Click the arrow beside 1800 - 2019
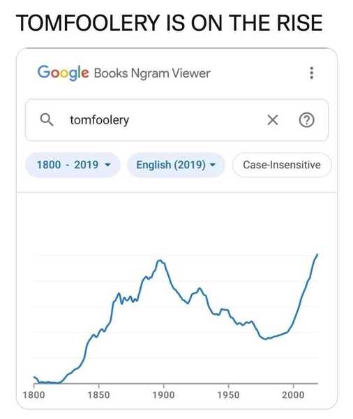353x419 pixels. [x=107, y=165]
